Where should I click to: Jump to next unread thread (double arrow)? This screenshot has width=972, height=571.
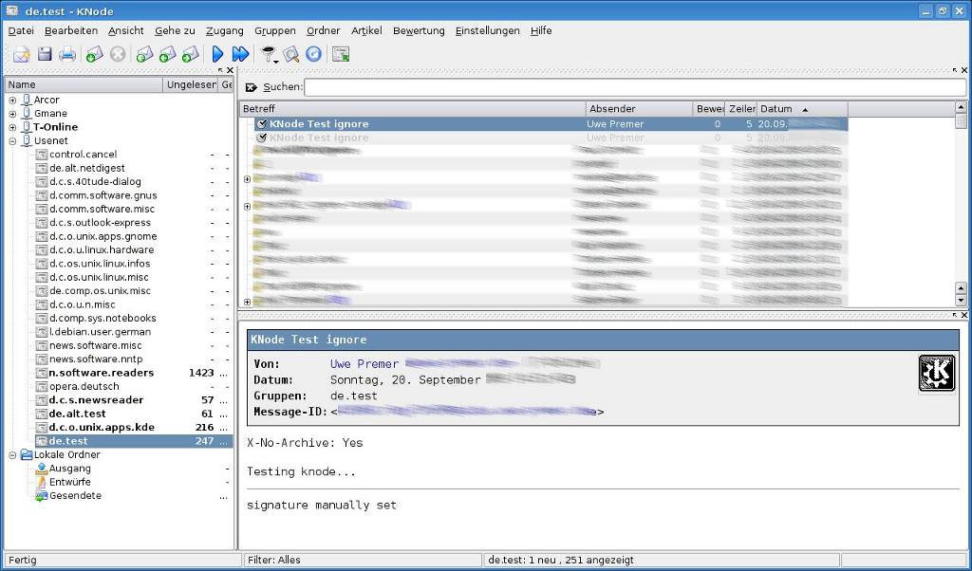click(240, 55)
